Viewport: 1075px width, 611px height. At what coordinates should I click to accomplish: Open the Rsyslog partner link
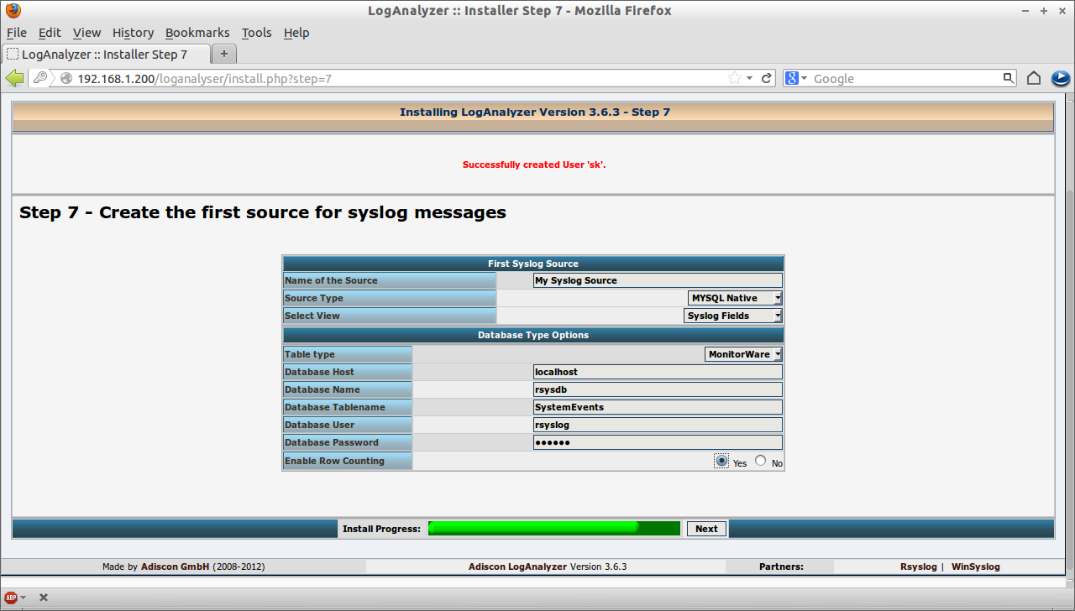[x=918, y=567]
